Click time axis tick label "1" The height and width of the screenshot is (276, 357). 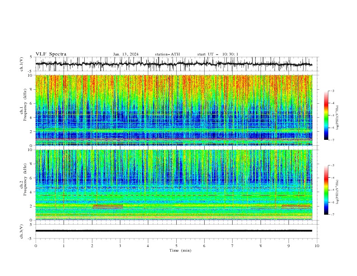(x=64, y=246)
